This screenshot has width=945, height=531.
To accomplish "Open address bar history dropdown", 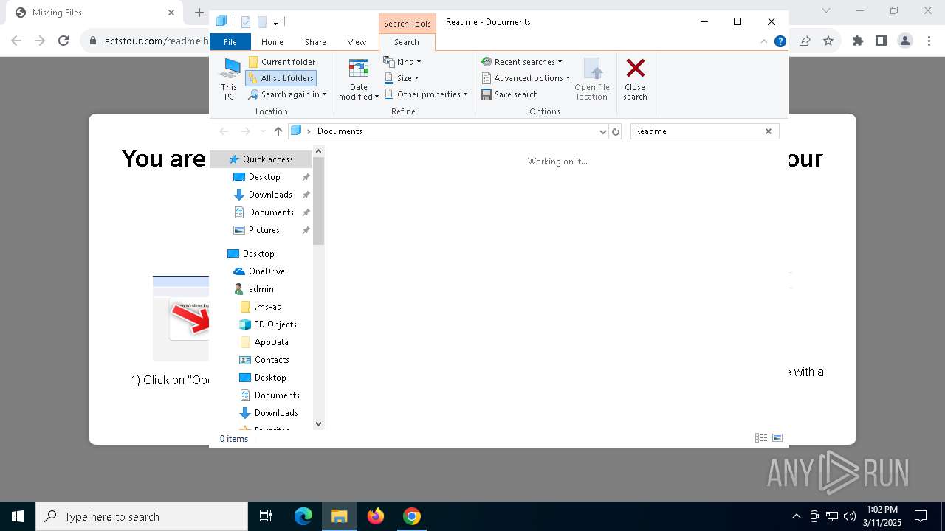I will 603,131.
